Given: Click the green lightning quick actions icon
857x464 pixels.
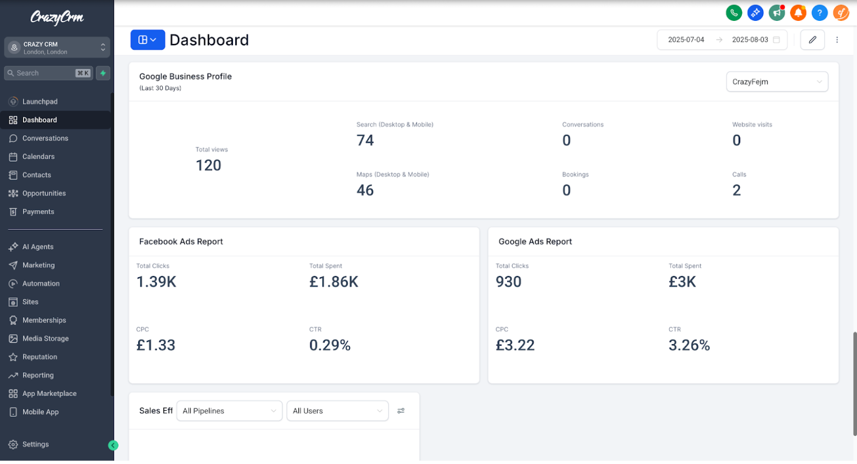Looking at the screenshot, I should [x=103, y=73].
